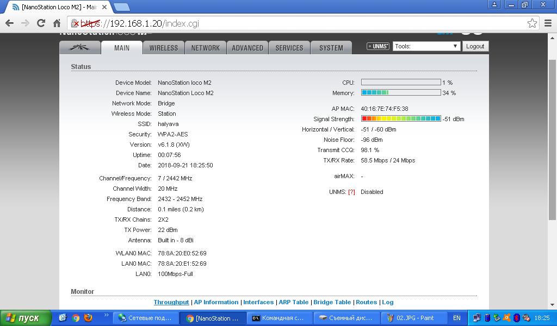The width and height of the screenshot is (557, 326).
Task: Switch to 'Сетевые под...' taskbar window
Action: [146, 318]
